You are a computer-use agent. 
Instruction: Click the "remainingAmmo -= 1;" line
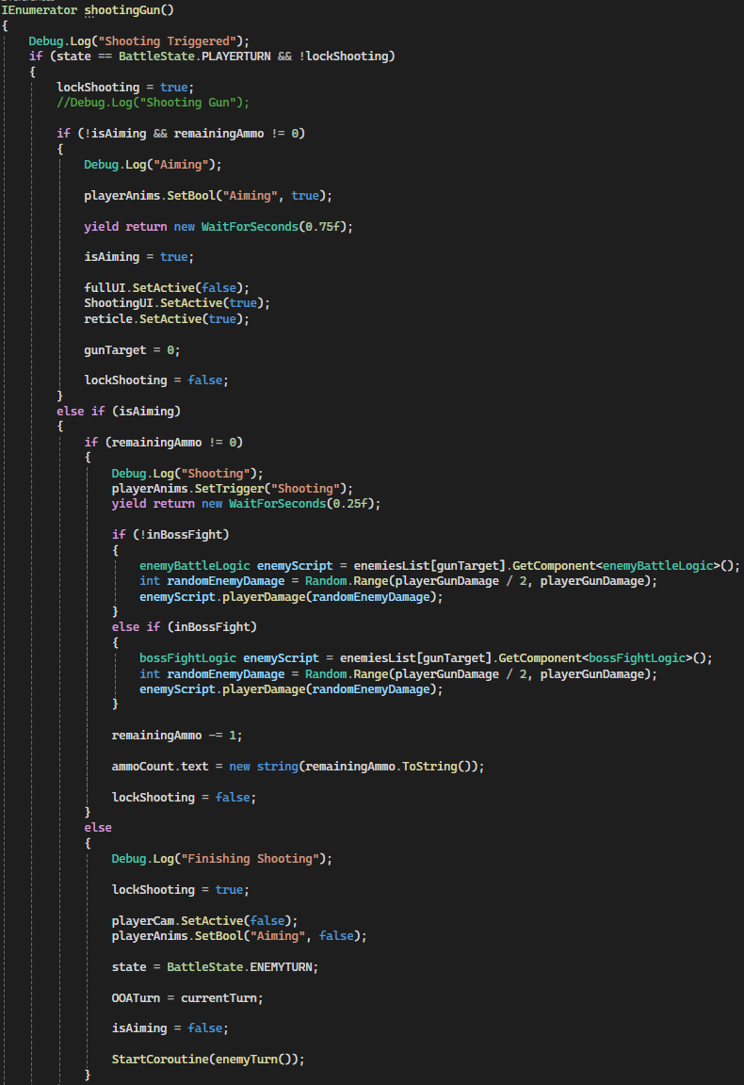click(177, 736)
